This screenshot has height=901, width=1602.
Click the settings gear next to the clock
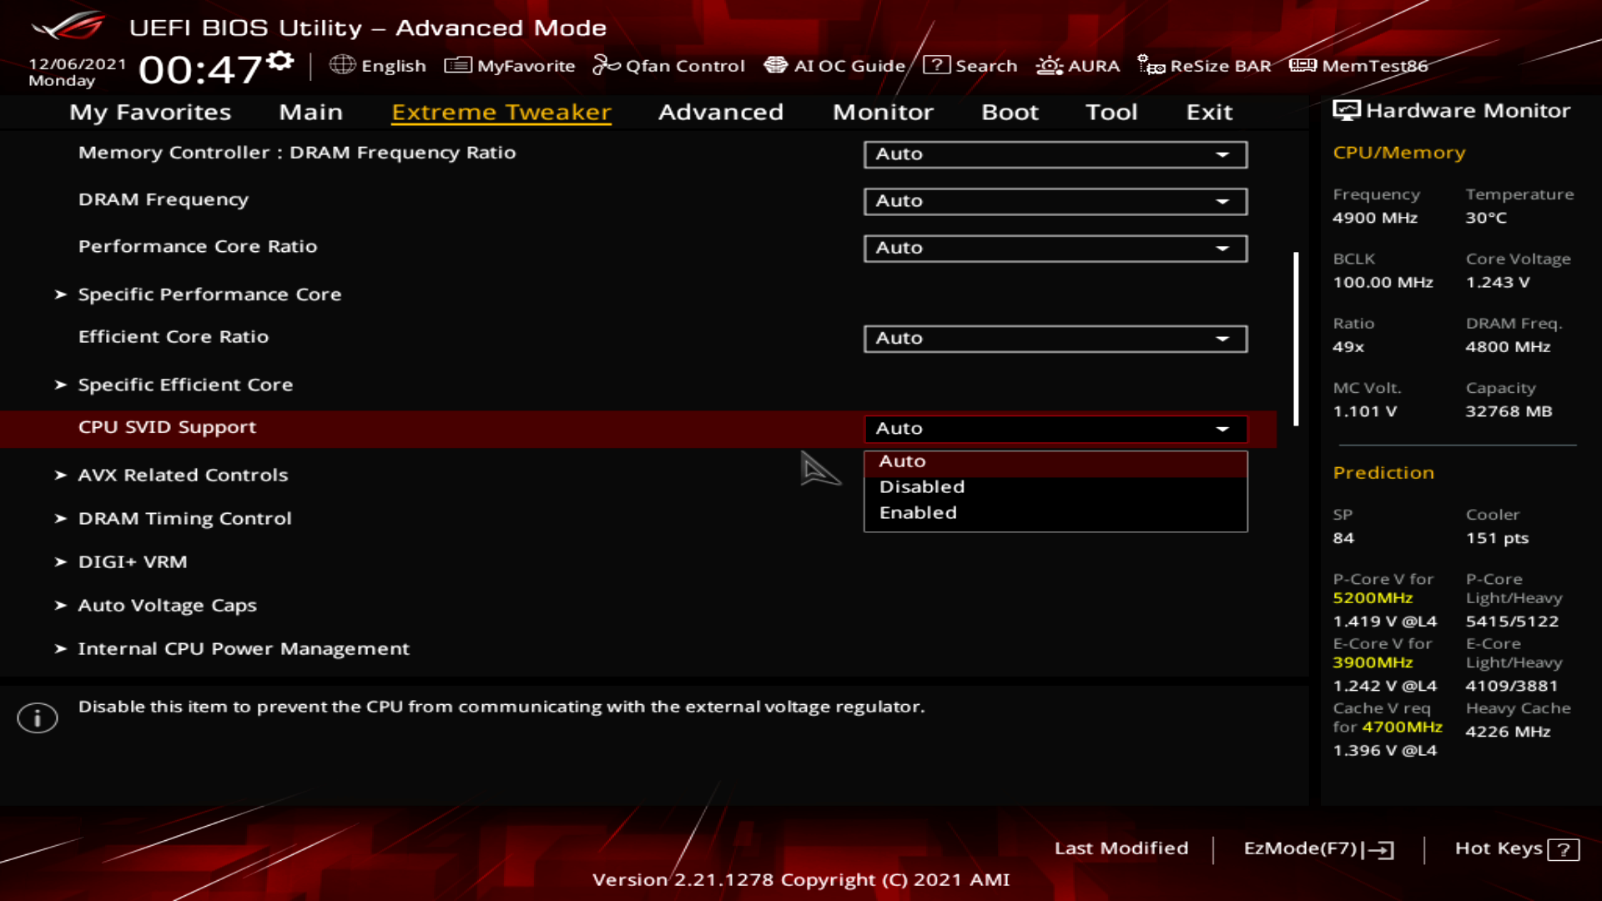(x=281, y=60)
